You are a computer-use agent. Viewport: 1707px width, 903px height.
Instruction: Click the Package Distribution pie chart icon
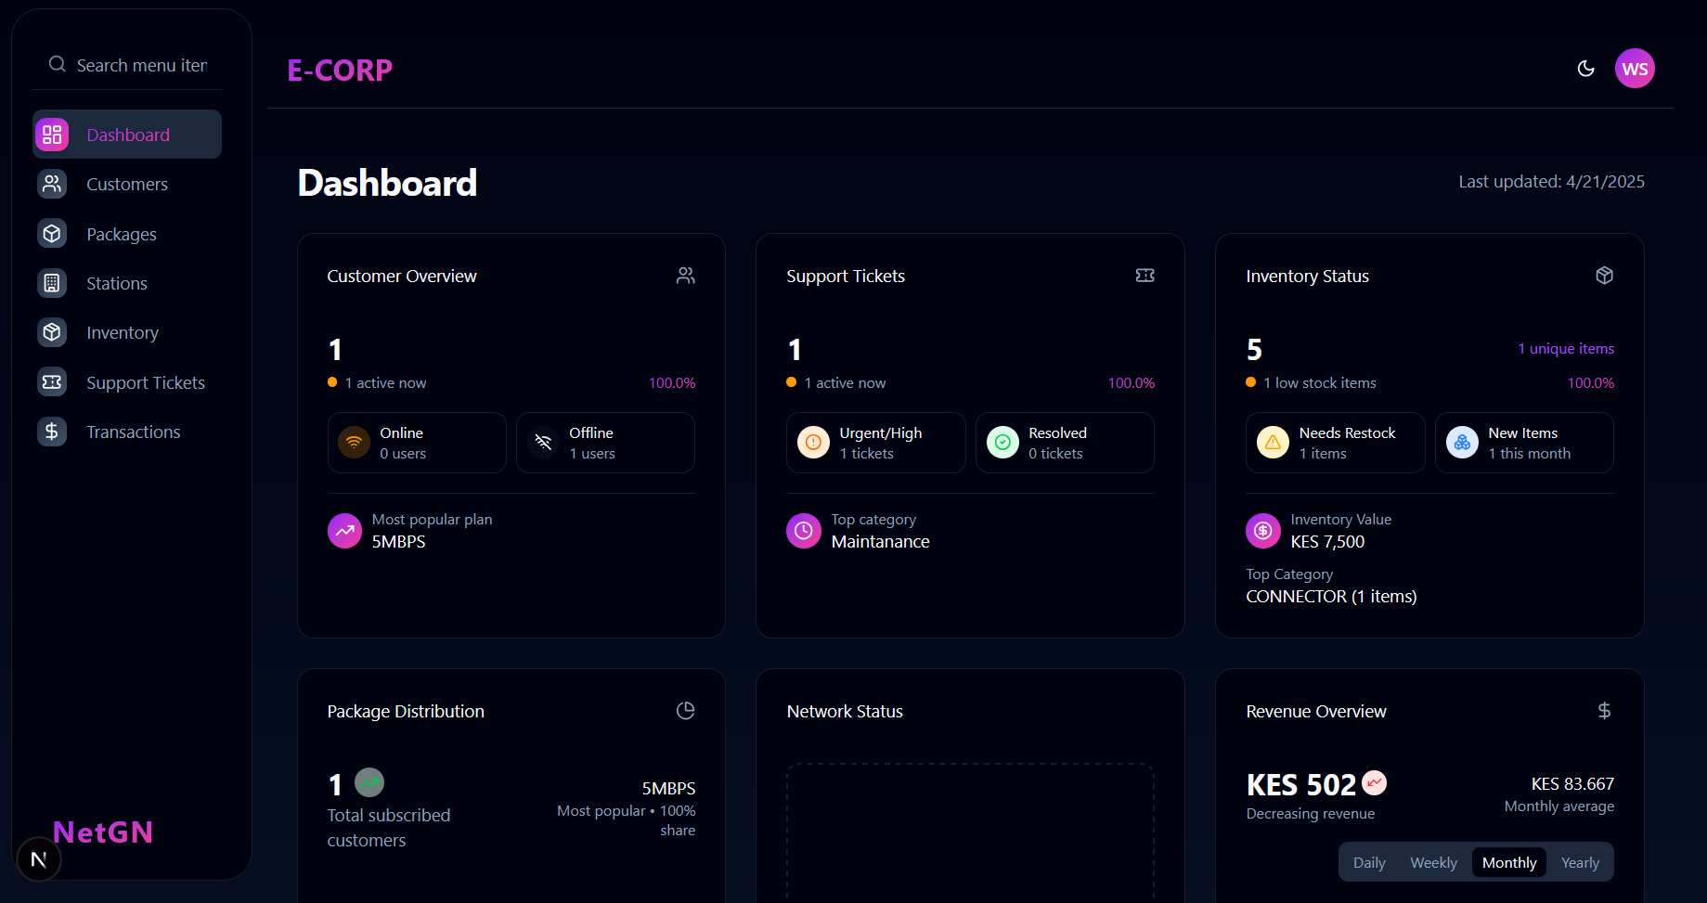685,711
